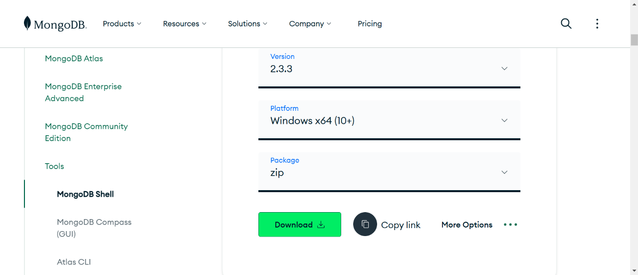
Task: Click the chevron next to Products
Action: click(139, 23)
